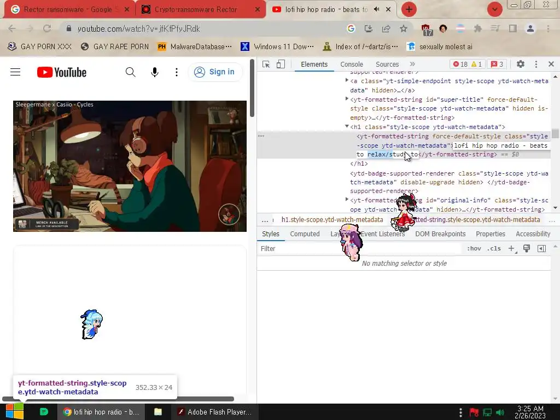Image resolution: width=560 pixels, height=420 pixels.
Task: Open MalwareDatabase bookmark
Action: (195, 46)
